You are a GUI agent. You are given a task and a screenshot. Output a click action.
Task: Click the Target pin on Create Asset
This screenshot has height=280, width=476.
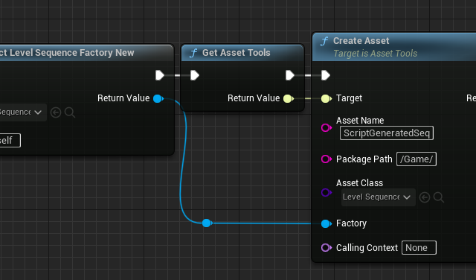click(327, 98)
